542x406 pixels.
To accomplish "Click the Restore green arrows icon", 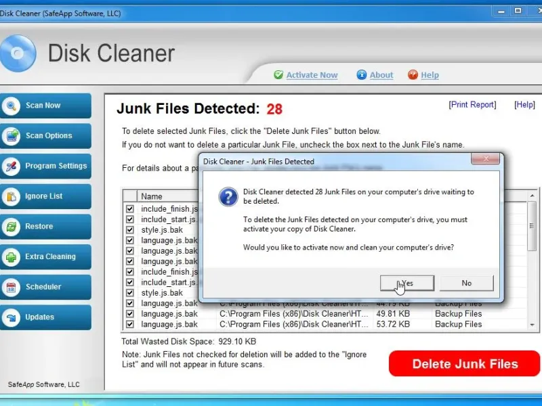I will [x=11, y=227].
